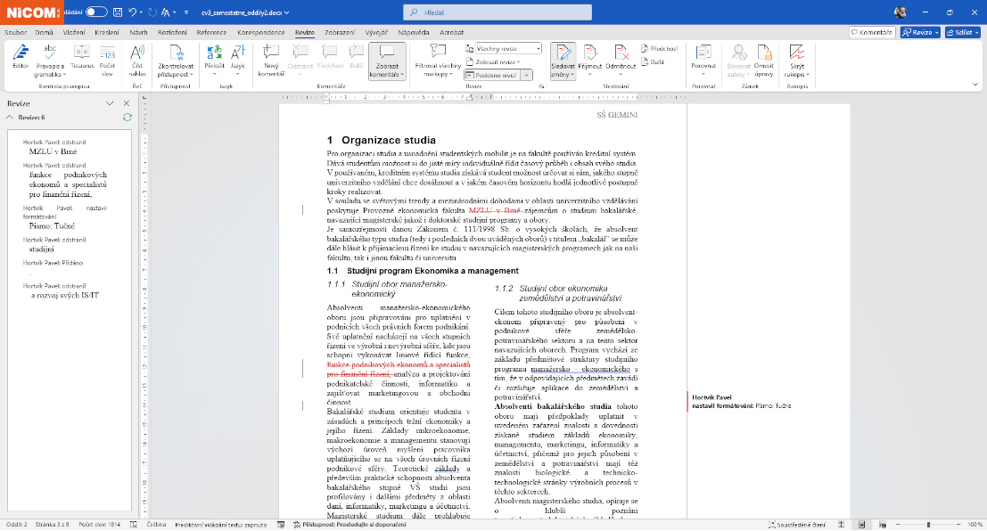Viewport: 987px width, 531px height.
Task: Open Filtrovat všechny markupy
Action: click(x=438, y=61)
